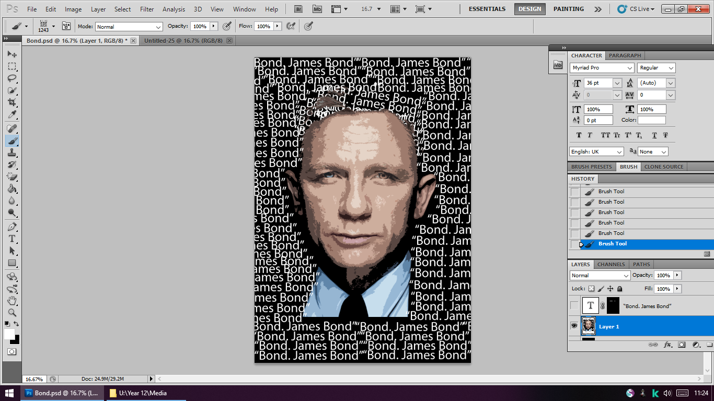714x401 pixels.
Task: Toggle tablet pressure controls size
Action: [x=308, y=26]
